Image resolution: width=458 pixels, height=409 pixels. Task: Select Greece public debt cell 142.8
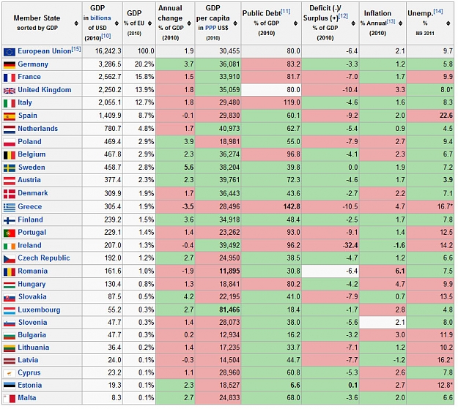pyautogui.click(x=271, y=206)
